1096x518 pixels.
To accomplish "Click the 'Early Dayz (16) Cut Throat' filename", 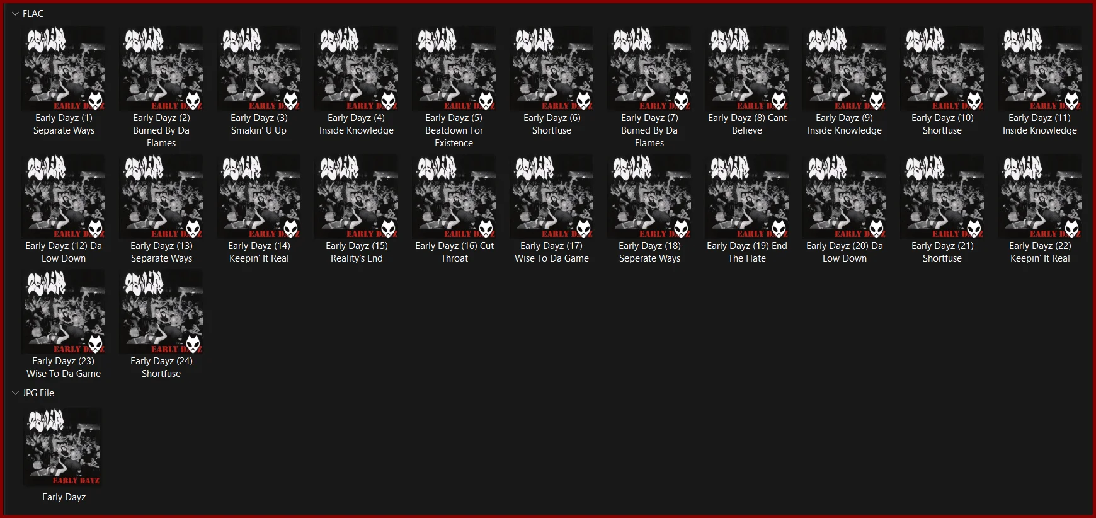I will pyautogui.click(x=454, y=252).
